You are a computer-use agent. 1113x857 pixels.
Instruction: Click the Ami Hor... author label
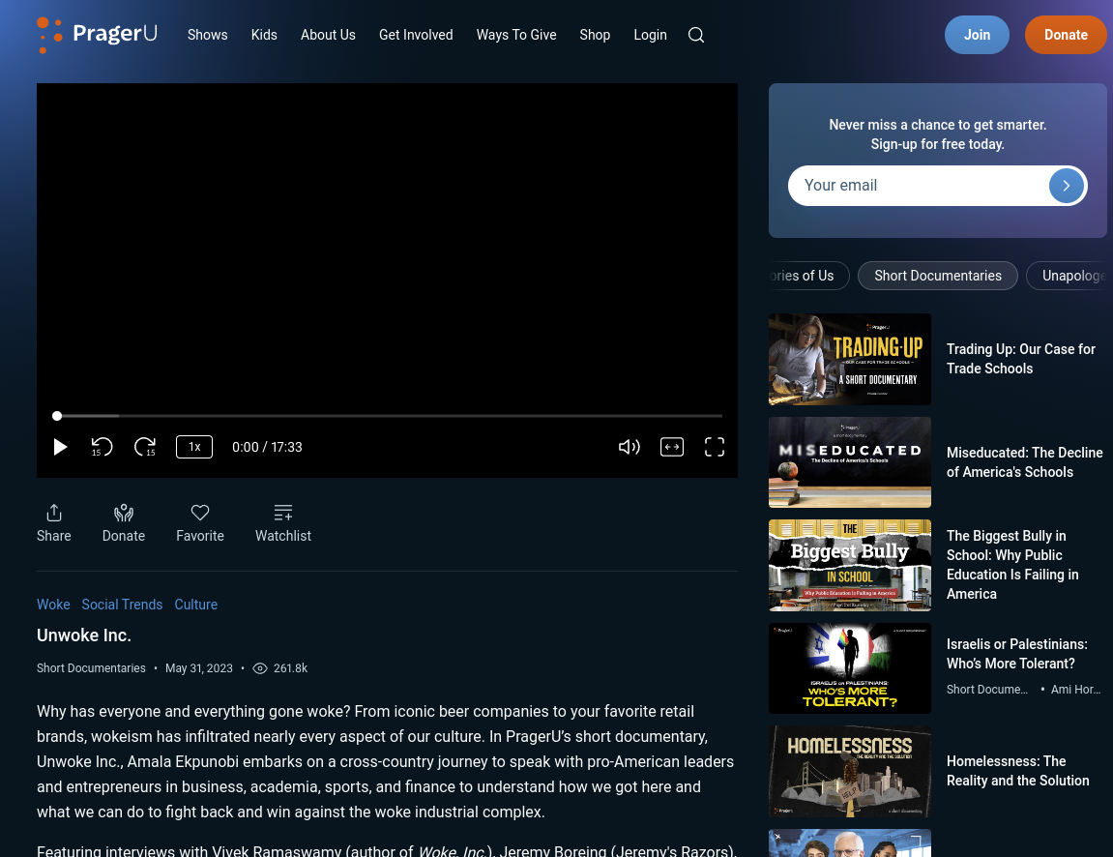pos(1075,690)
